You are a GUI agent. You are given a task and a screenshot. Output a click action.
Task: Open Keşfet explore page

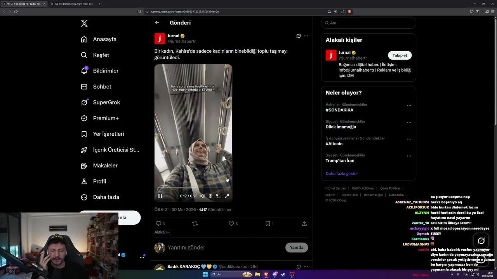[95, 55]
